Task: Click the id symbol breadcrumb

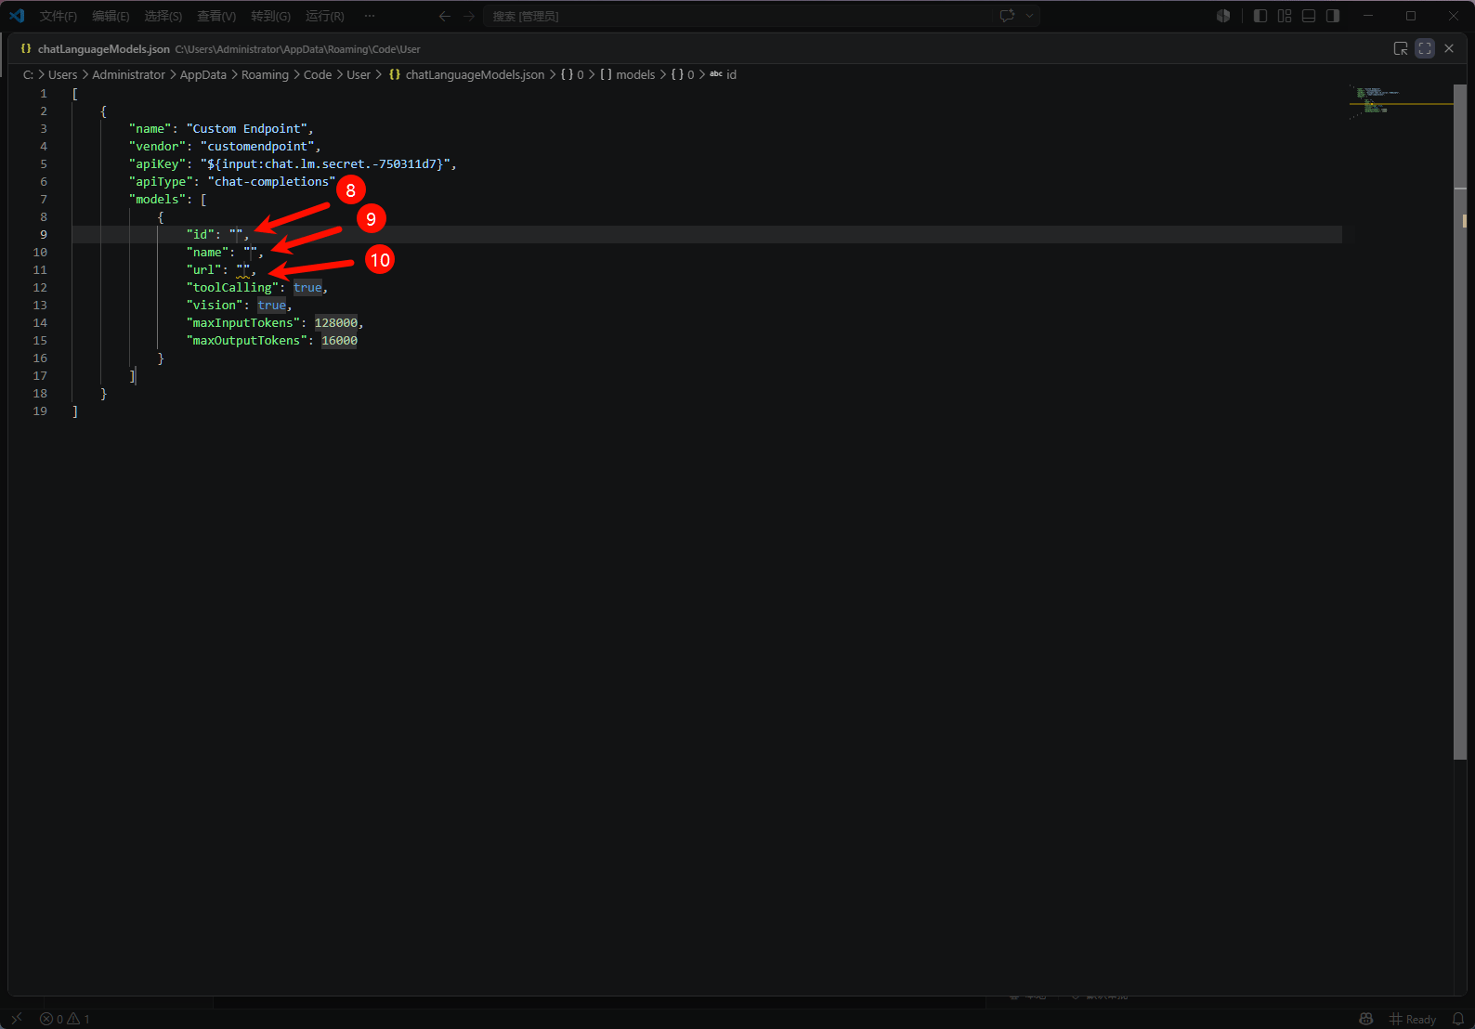Action: 723,74
